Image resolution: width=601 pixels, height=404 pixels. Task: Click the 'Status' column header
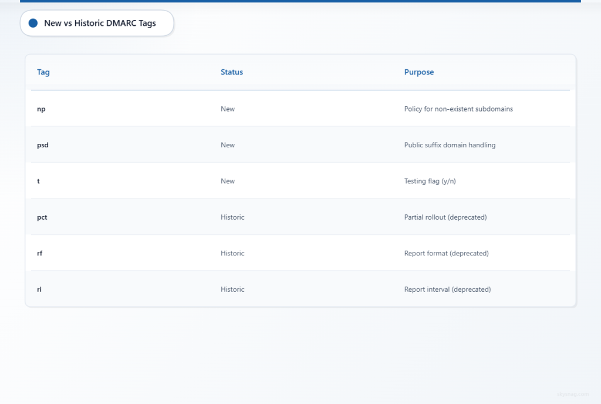[231, 72]
